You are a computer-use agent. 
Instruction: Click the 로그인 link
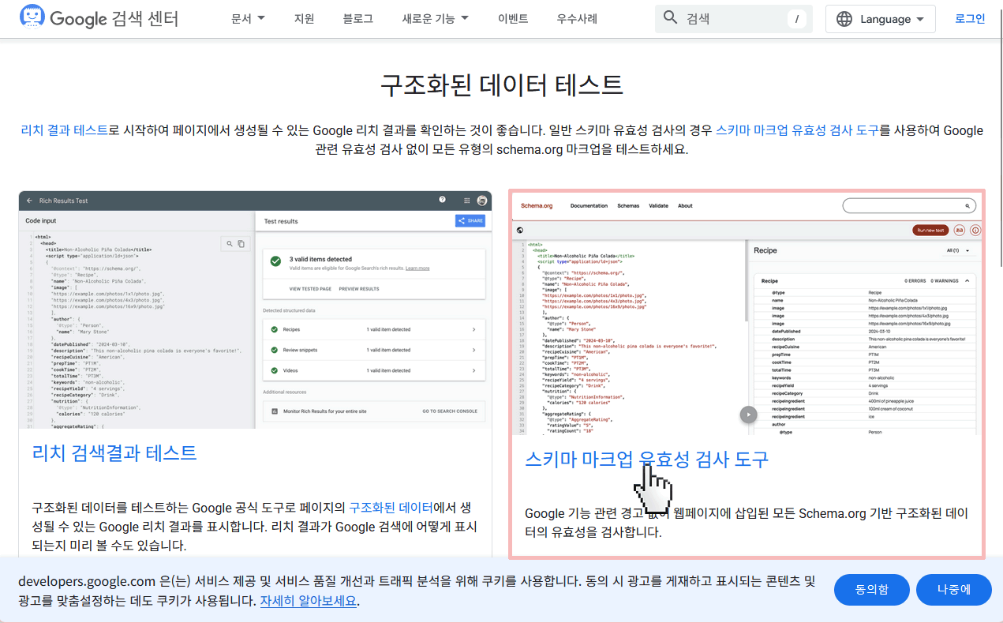(x=970, y=18)
